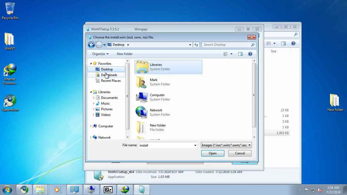The height and width of the screenshot is (195, 347).
Task: Click the Action Center flag tray icon
Action: pyautogui.click(x=307, y=190)
